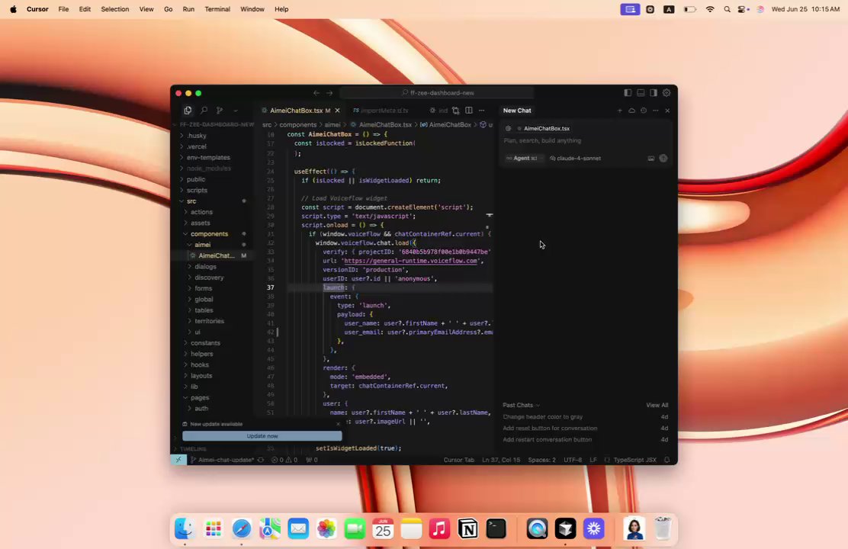
Task: Switch to AimeiChatBox.tsx editor tab
Action: (296, 111)
